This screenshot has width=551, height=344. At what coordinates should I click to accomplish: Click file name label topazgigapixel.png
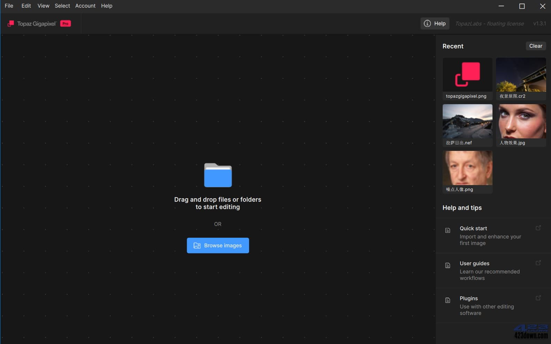466,96
